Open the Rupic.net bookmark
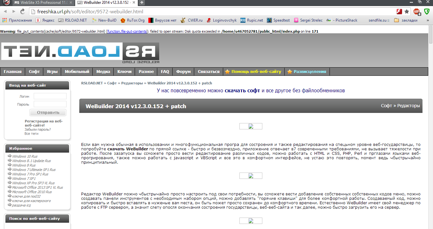 [x=252, y=20]
